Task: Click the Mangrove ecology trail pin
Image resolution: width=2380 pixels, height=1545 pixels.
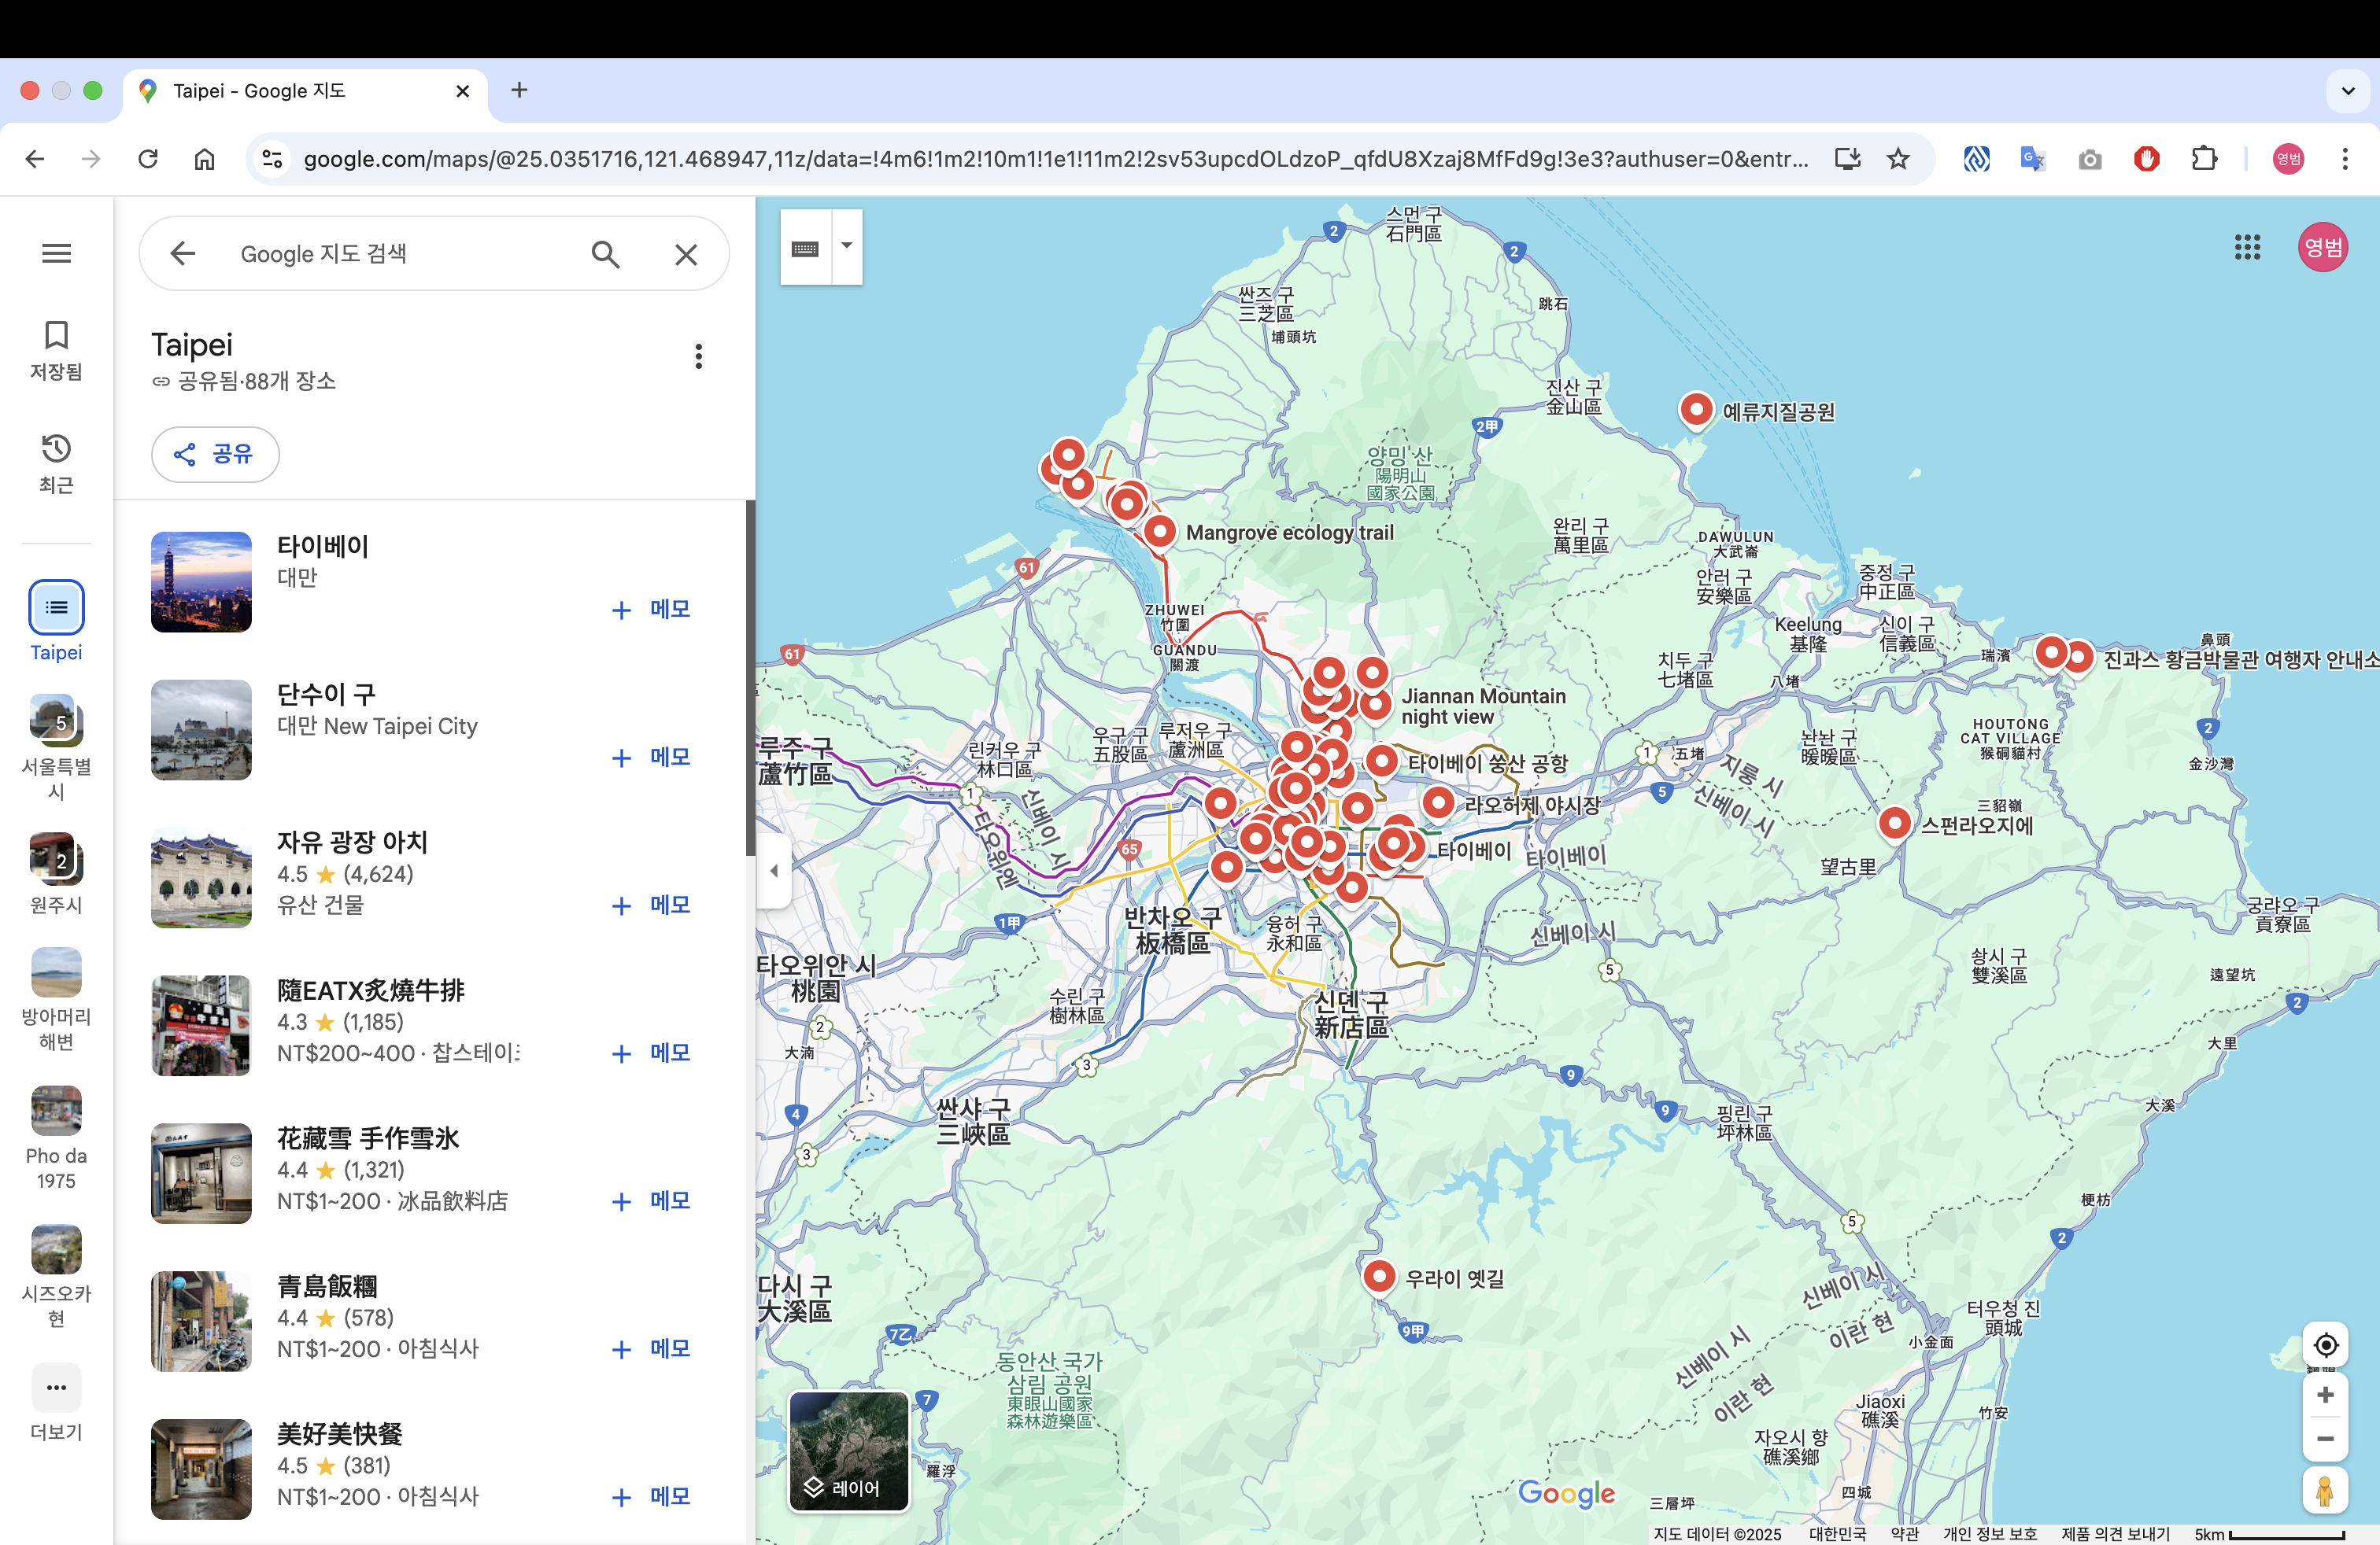Action: [x=1159, y=531]
